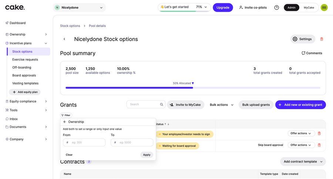Open Comments with the chat icon
The image size is (333, 179).
pos(312,53)
